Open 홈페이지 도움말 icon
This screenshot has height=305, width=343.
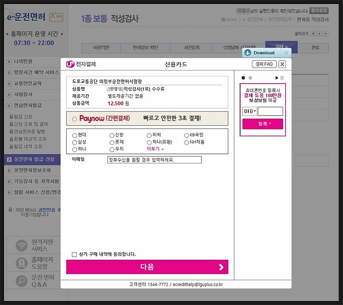[21, 263]
